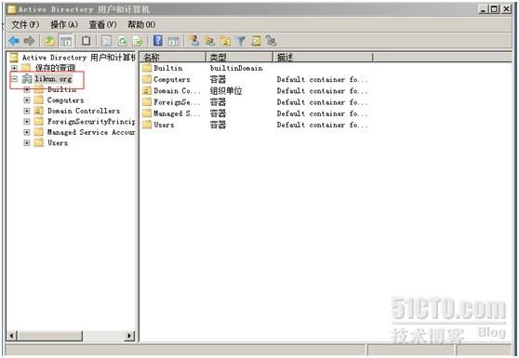The image size is (519, 358).
Task: Expand the Builtin tree node
Action: pos(27,89)
